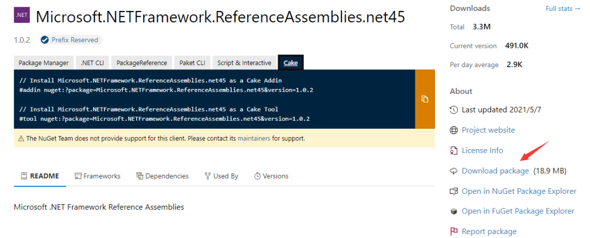Image resolution: width=590 pixels, height=238 pixels.
Task: Click the version number 1.0.2
Action: coord(22,40)
